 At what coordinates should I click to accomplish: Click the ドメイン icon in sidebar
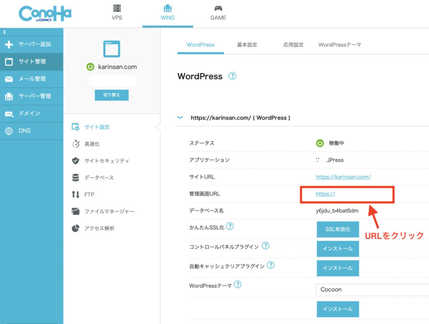(9, 114)
